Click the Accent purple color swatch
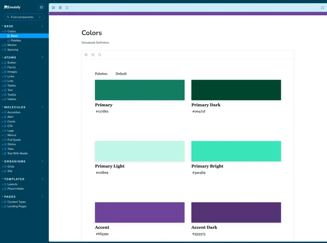 tap(140, 213)
